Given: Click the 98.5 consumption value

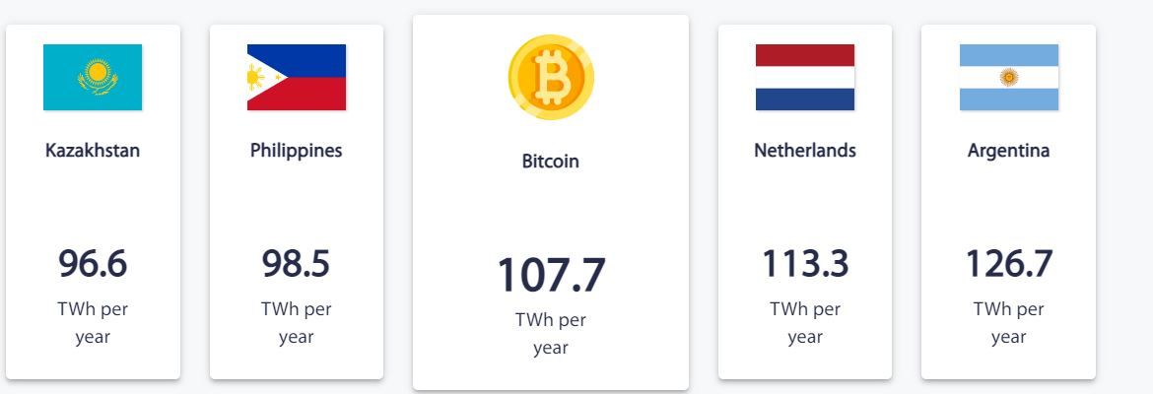Looking at the screenshot, I should 296,264.
